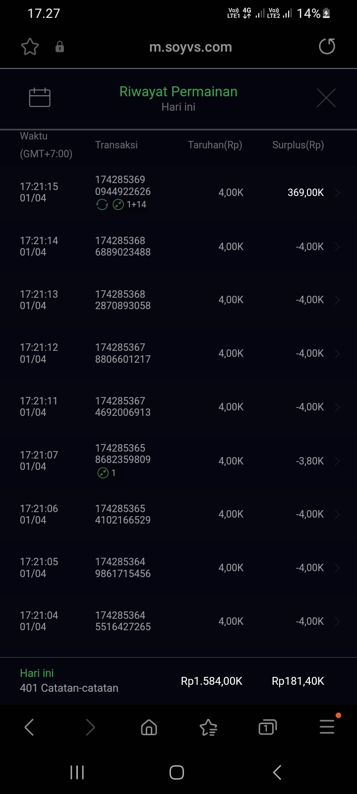357x794 pixels.
Task: Open the m.soyvs.com address bar
Action: click(x=190, y=47)
